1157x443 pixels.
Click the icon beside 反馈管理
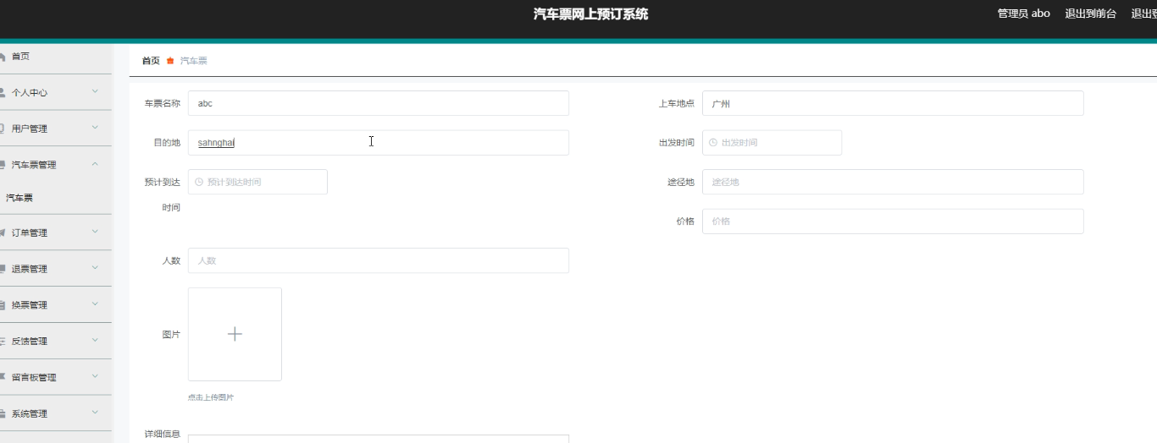click(x=3, y=342)
